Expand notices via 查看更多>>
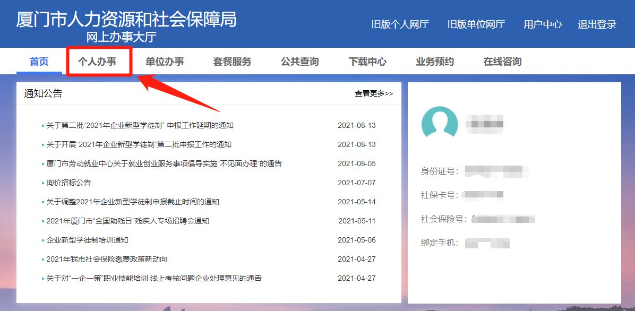The image size is (635, 311). (x=374, y=93)
